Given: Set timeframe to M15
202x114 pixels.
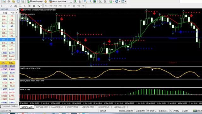Looking at the screenshot, I should point(55,6).
